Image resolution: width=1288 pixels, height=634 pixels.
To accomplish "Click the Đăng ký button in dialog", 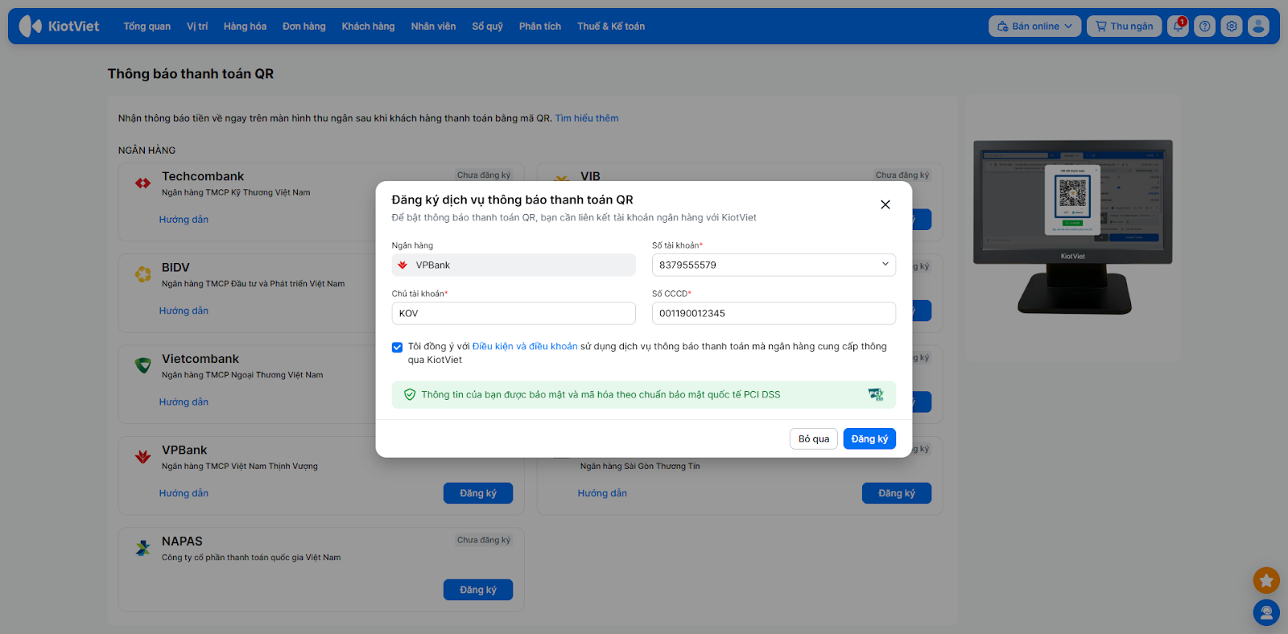I will [x=869, y=438].
